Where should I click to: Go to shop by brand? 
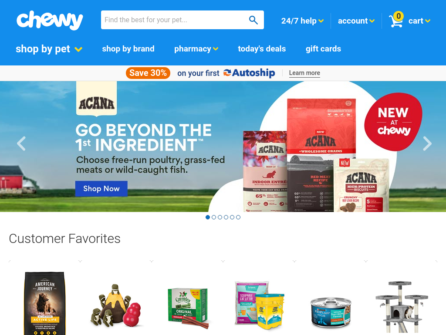pos(128,49)
